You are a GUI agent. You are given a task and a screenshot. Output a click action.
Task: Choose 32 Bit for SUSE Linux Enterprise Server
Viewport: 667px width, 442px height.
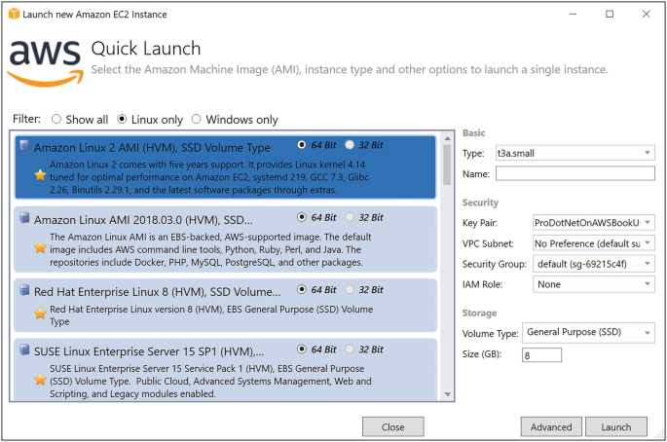tap(364, 350)
